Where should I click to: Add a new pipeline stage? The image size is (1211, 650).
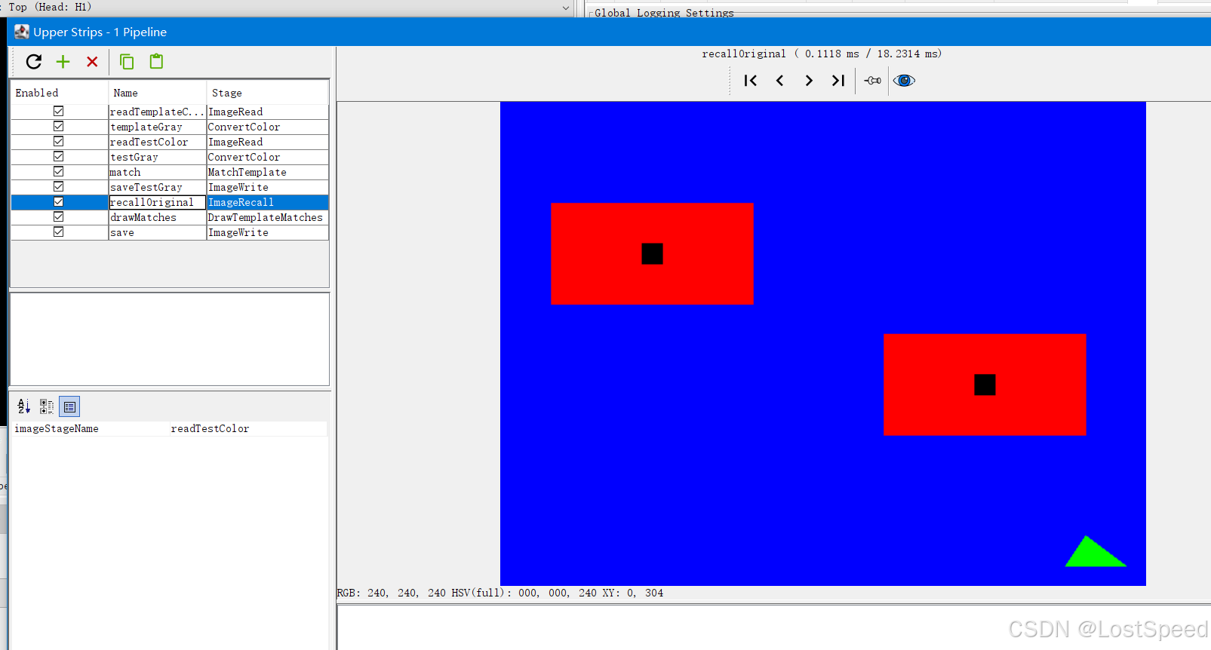click(x=63, y=62)
